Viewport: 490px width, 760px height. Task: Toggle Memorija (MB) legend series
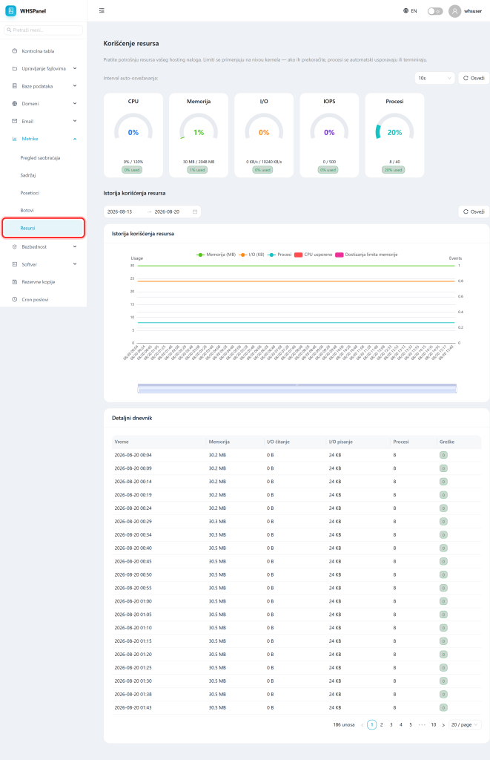coord(216,255)
